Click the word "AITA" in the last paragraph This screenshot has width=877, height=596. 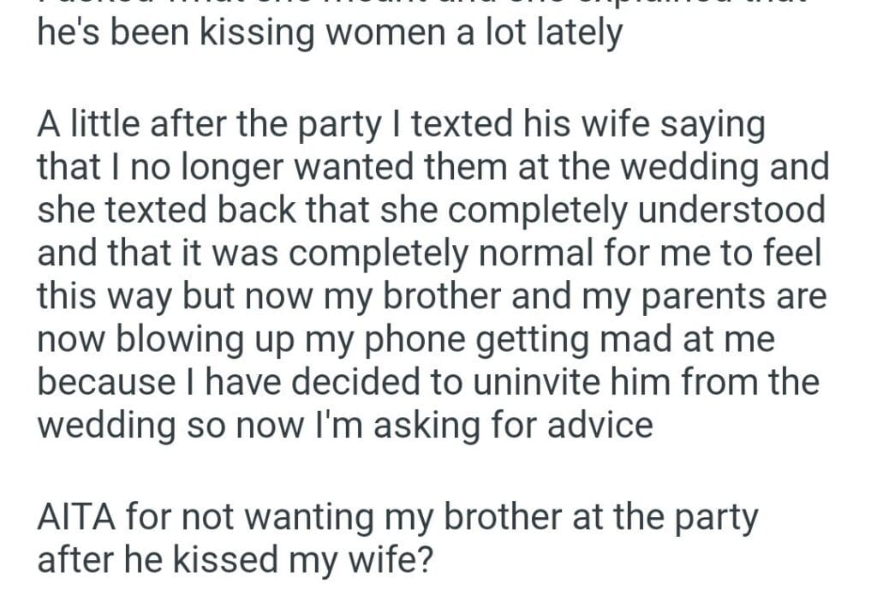coord(77,517)
